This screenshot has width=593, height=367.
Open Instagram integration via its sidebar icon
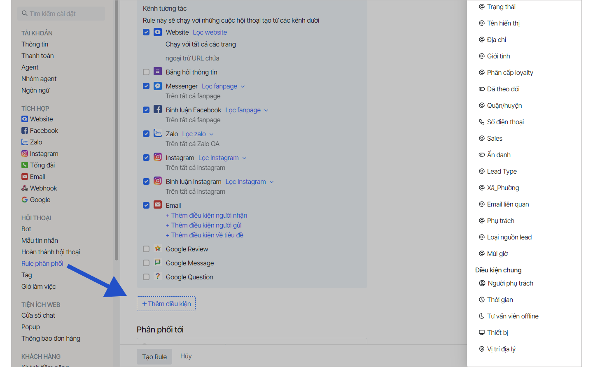pyautogui.click(x=25, y=154)
